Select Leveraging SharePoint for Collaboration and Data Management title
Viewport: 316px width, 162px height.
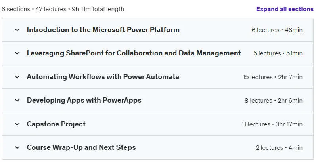[134, 53]
